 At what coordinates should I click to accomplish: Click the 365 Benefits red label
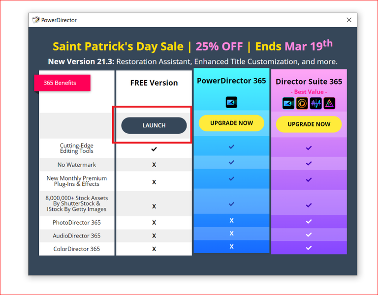[x=63, y=83]
